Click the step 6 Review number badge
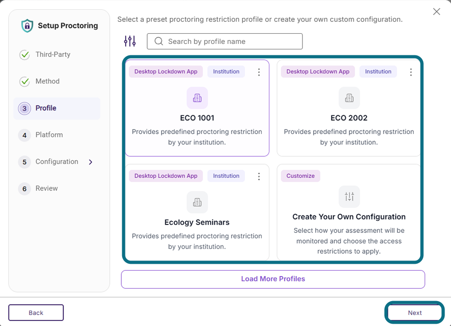The image size is (451, 326). 24,189
